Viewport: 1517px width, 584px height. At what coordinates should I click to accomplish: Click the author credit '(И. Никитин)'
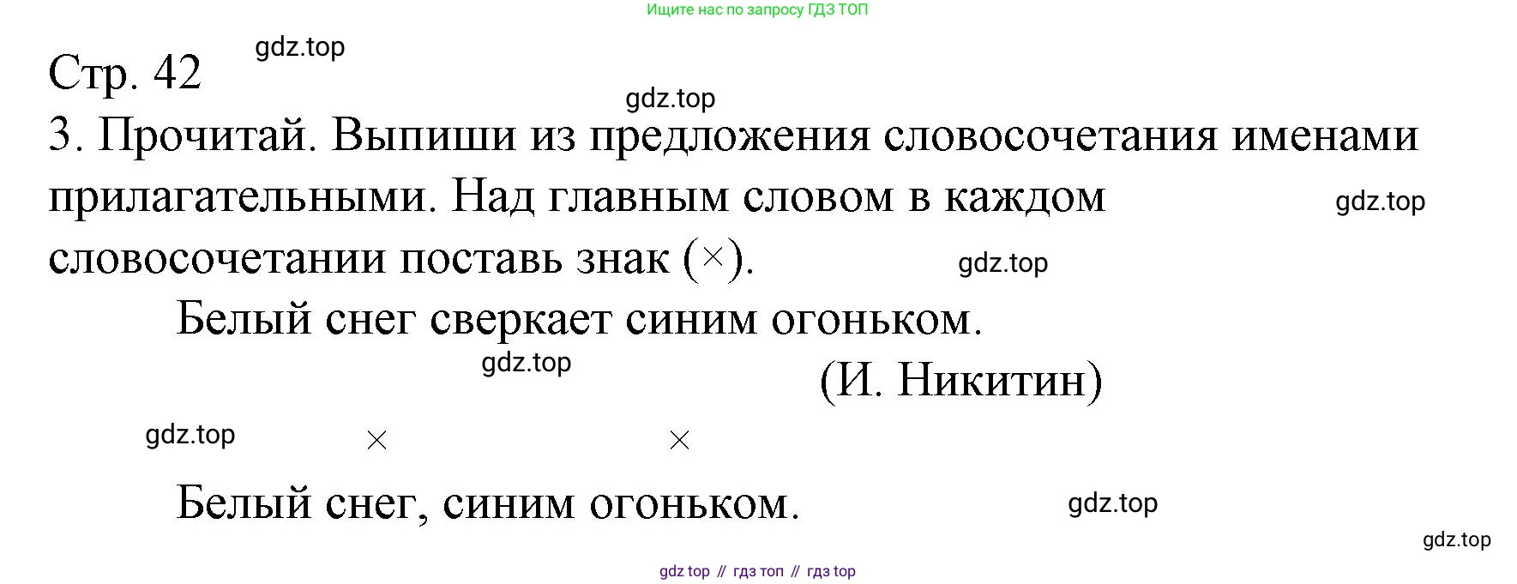click(x=960, y=380)
